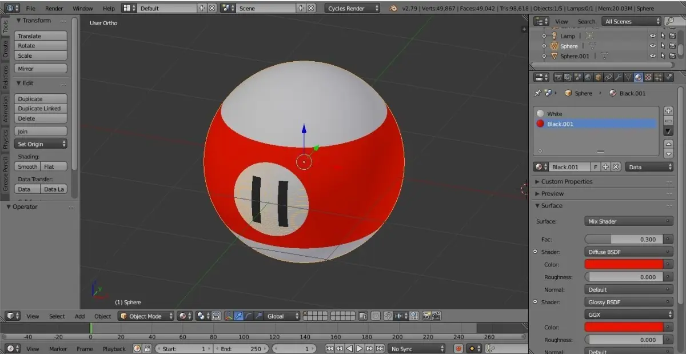Open the Object Mode dropdown
The height and width of the screenshot is (354, 686).
146,316
